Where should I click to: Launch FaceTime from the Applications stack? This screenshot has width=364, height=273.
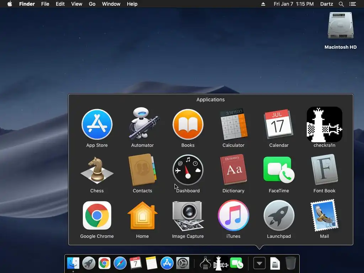click(279, 170)
